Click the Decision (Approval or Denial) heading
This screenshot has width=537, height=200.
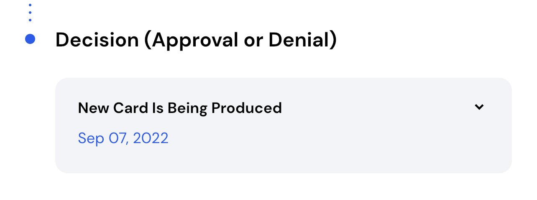[196, 41]
